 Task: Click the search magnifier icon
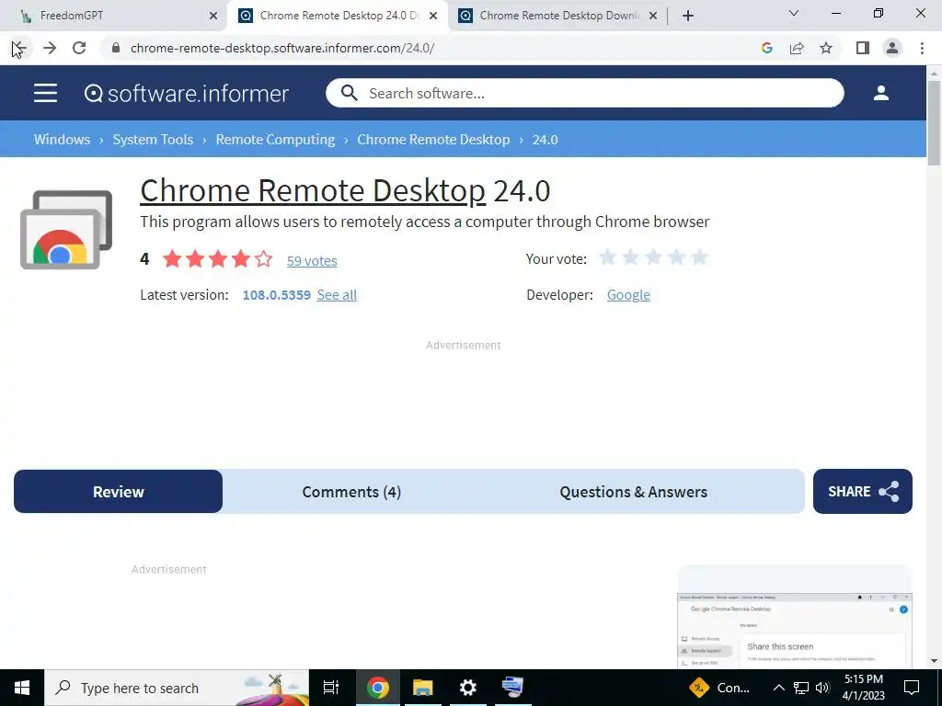[x=349, y=93]
